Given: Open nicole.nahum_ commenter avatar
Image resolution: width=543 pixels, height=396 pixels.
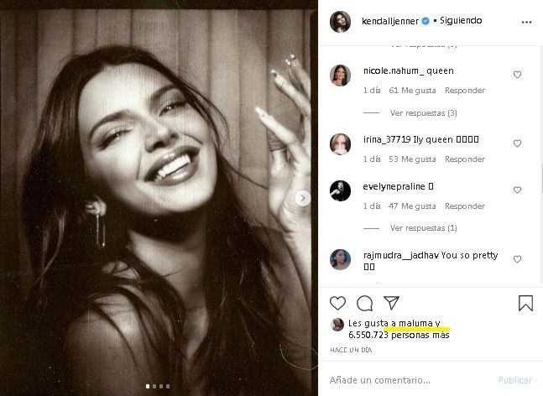Looking at the screenshot, I should tap(340, 76).
